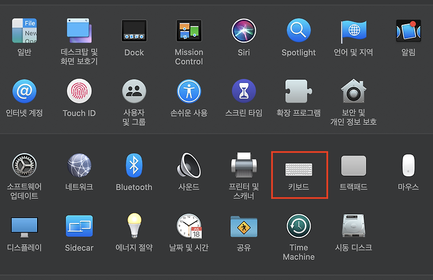This screenshot has width=433, height=280.
Task: Open the Siri preferences icon
Action: 244,31
